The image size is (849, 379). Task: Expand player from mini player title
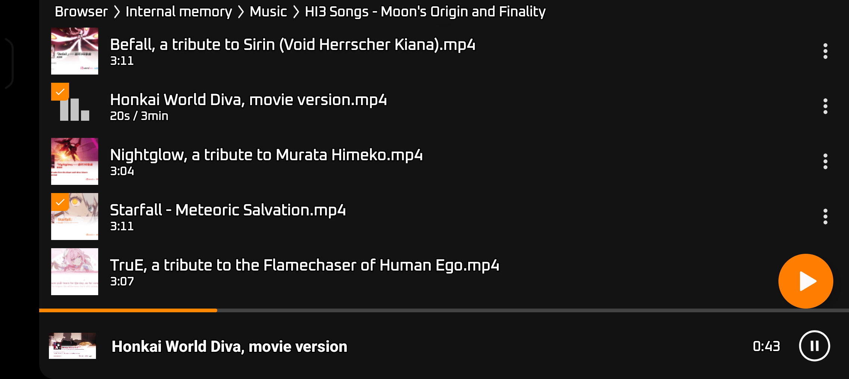tap(229, 347)
